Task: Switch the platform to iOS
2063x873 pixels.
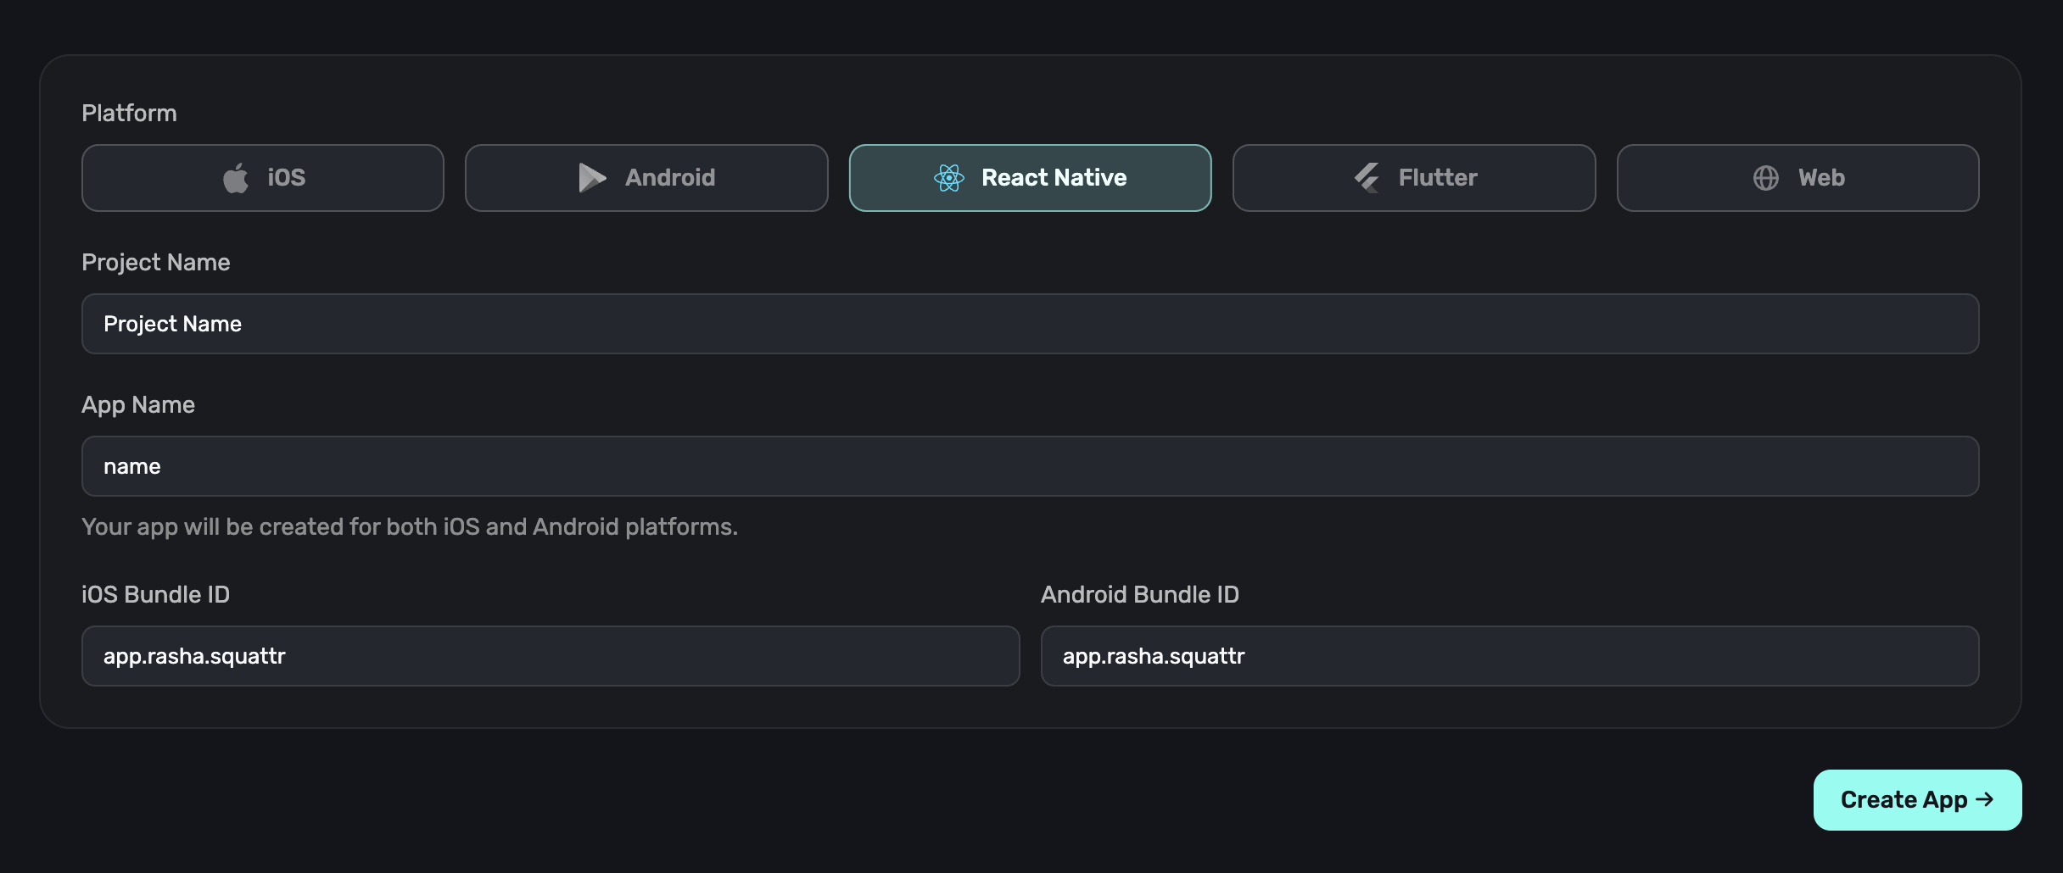Action: coord(262,177)
